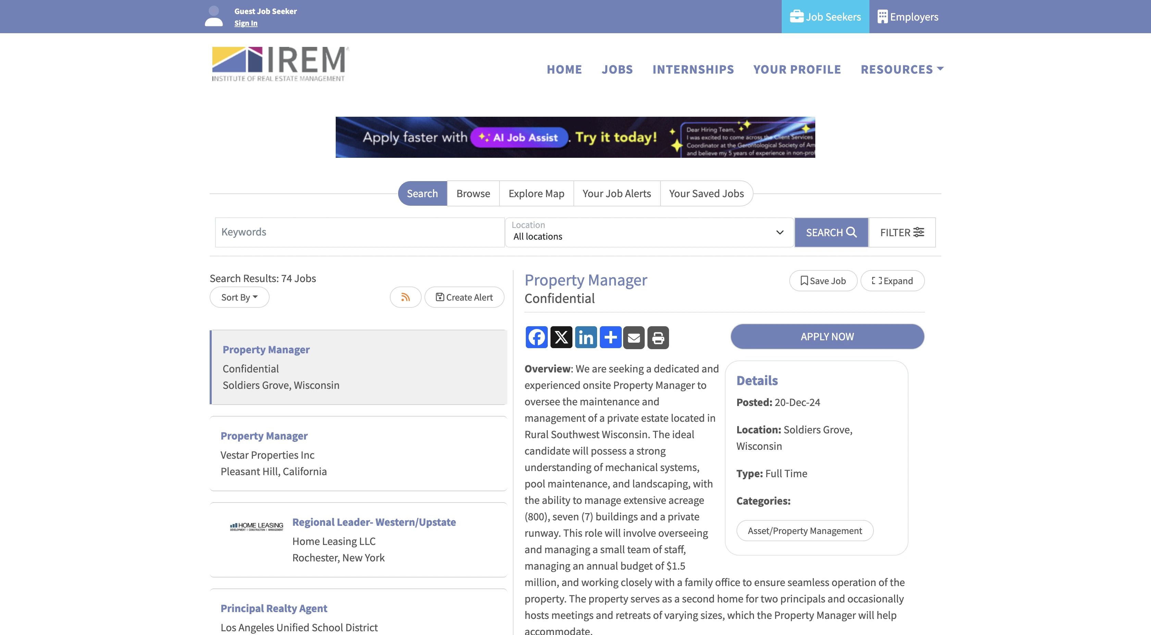Go to the INTERNSHIPS menu item

pos(693,69)
